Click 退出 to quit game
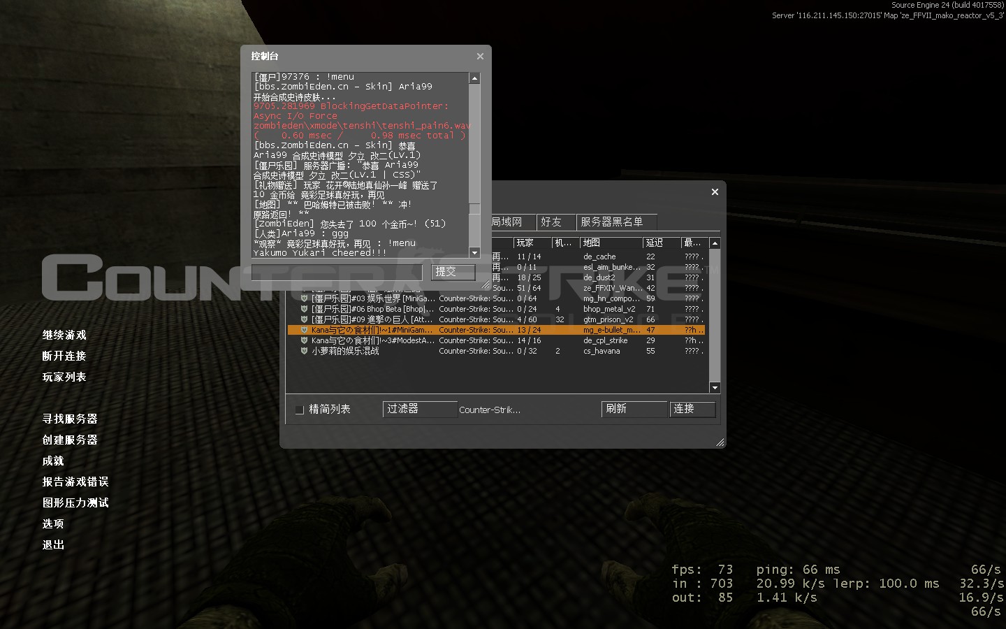 [53, 545]
